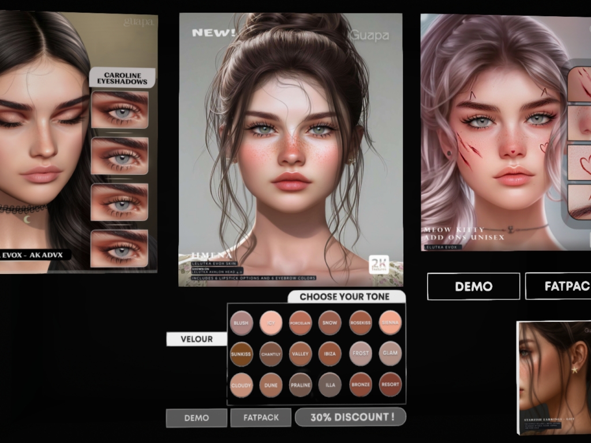Click the heart tattoo add-on preview
591x443 pixels.
coord(579,163)
